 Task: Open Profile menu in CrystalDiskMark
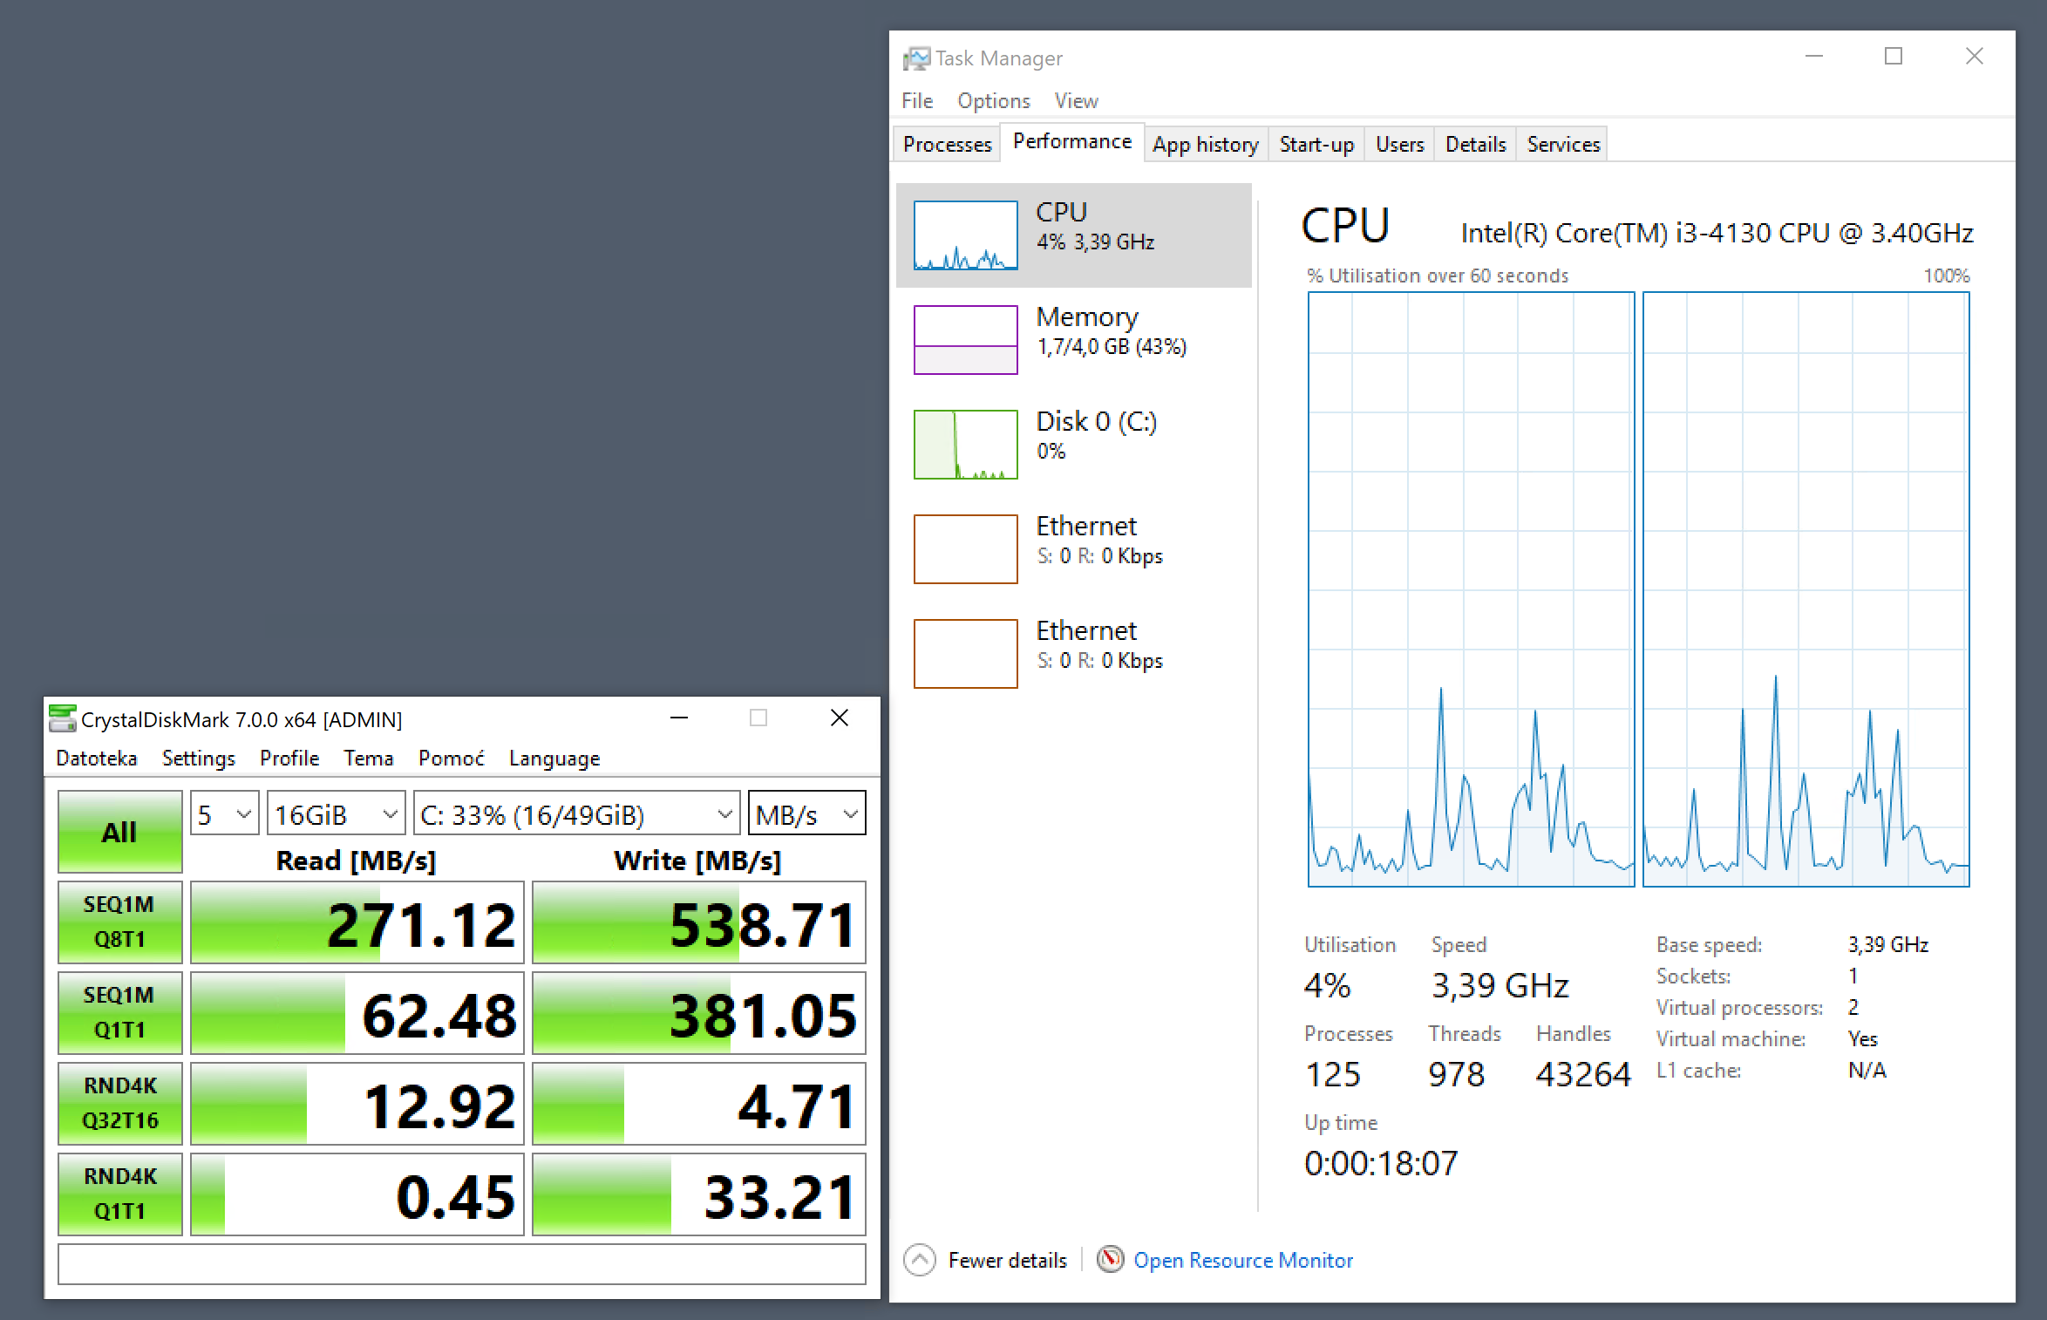pyautogui.click(x=289, y=758)
